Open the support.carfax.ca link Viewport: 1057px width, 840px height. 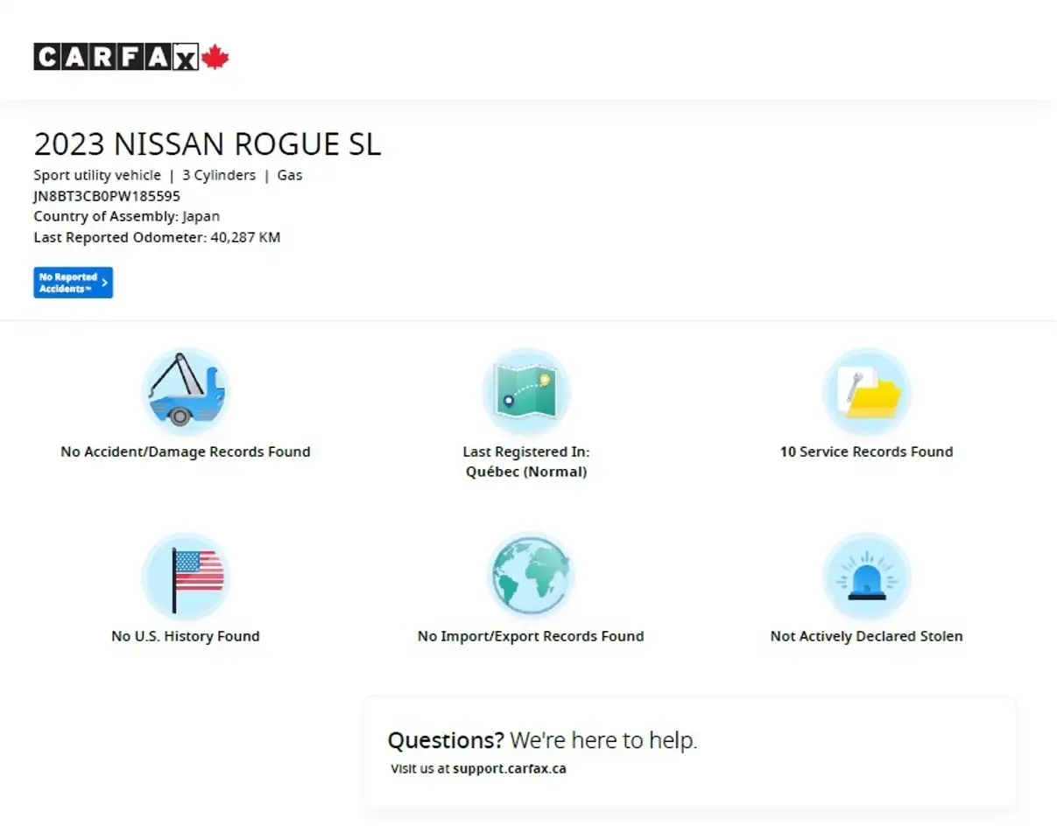pos(510,769)
